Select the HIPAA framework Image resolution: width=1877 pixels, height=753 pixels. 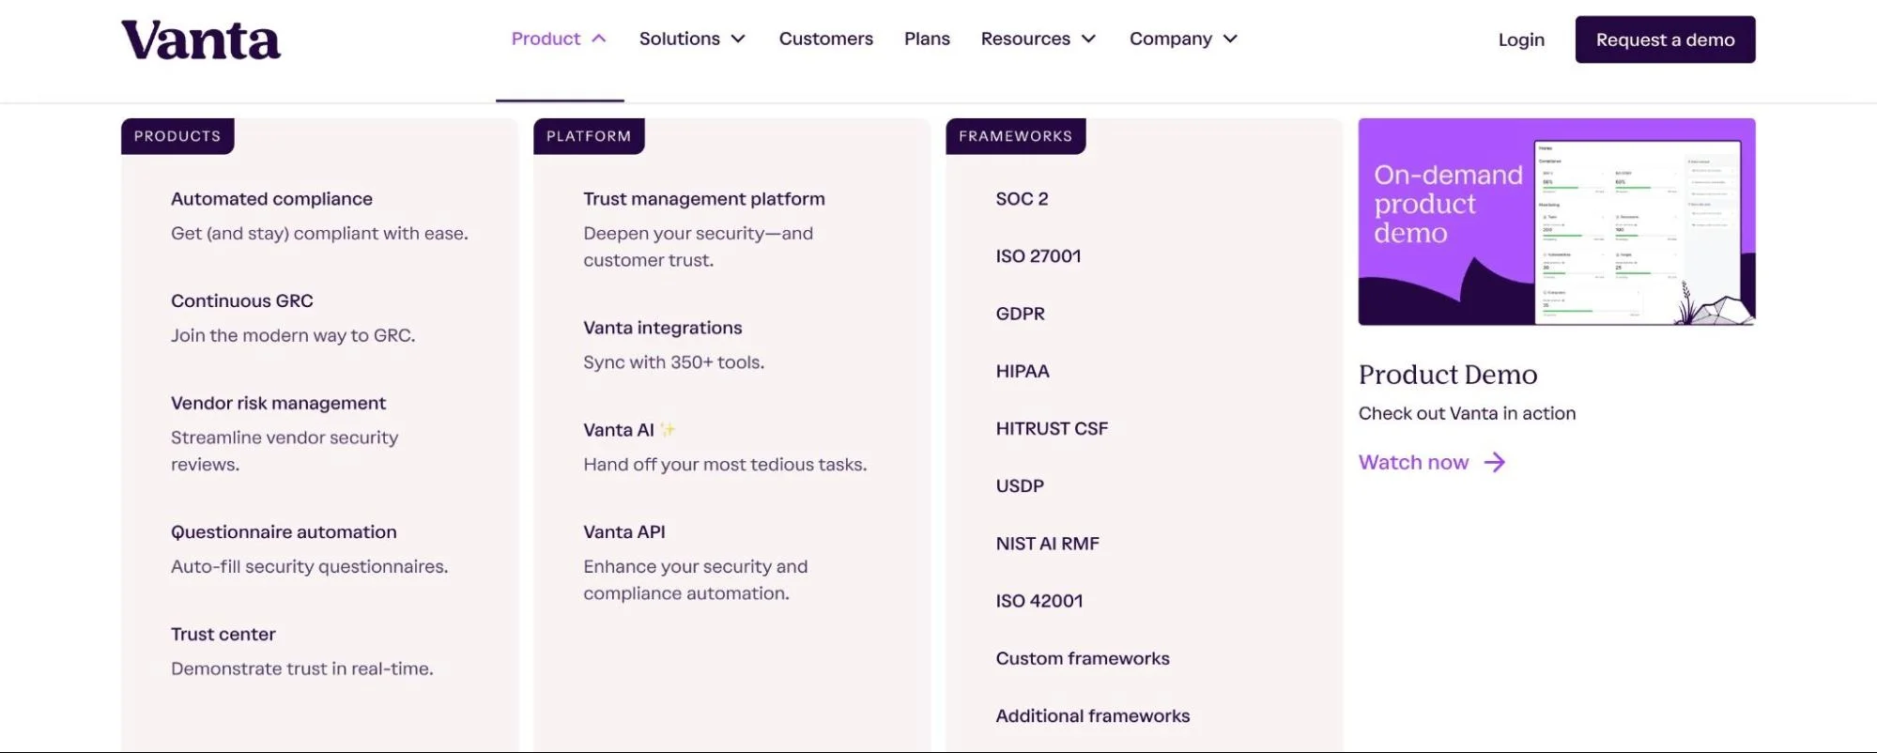[1023, 371]
